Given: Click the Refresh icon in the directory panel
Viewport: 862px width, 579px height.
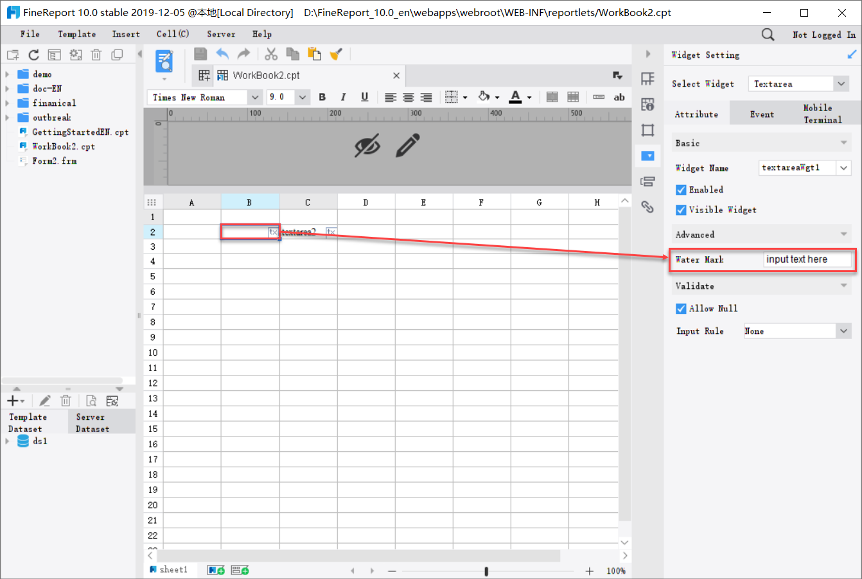Looking at the screenshot, I should coord(33,55).
